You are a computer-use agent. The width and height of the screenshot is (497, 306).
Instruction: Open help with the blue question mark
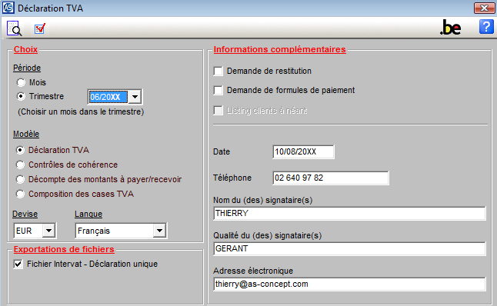point(486,27)
